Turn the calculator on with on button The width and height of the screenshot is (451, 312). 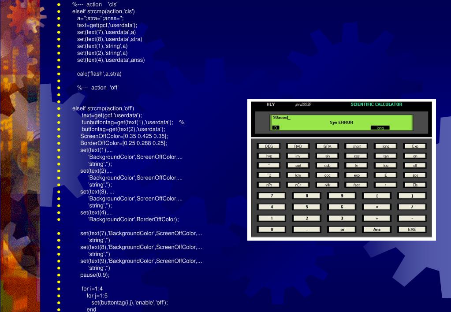415,156
